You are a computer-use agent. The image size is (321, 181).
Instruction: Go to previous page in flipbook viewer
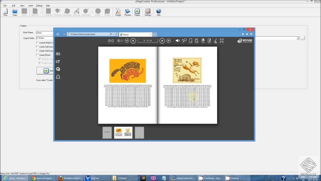pos(133,41)
